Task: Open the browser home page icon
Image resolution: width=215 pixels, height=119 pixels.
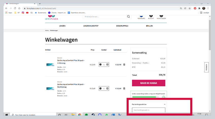Action: pos(19,8)
